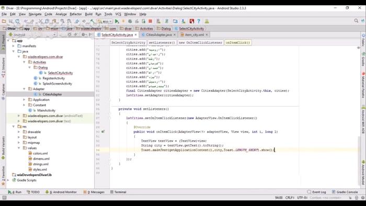Open the app run configuration dropdown
This screenshot has width=366, height=206.
click(x=105, y=21)
